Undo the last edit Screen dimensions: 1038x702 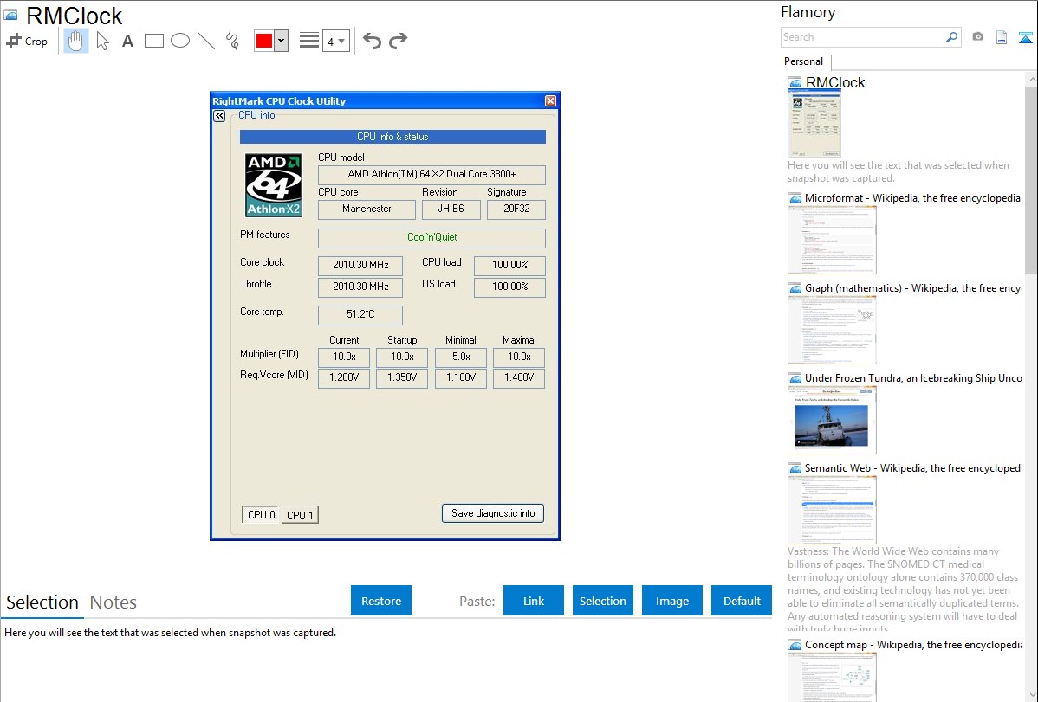click(x=372, y=41)
